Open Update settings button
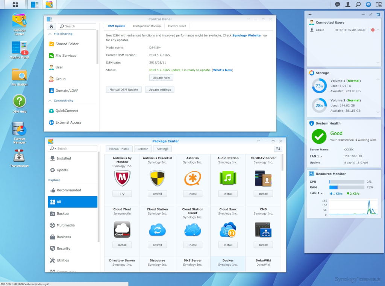 click(159, 89)
